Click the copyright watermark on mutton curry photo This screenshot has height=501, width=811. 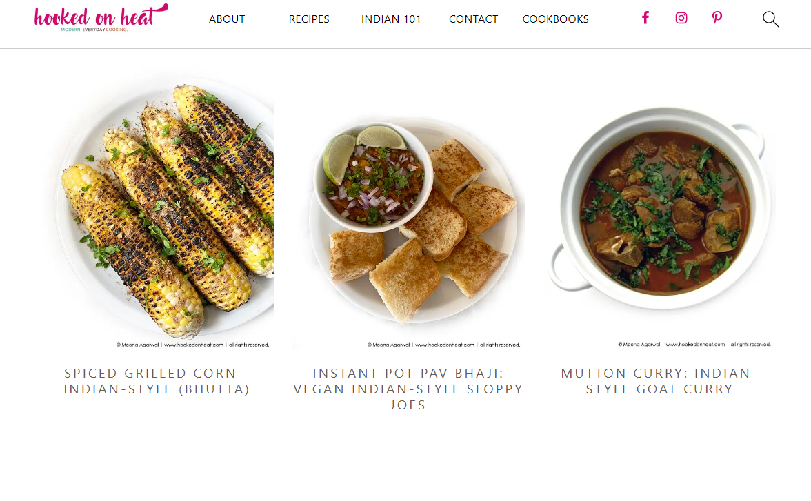694,344
